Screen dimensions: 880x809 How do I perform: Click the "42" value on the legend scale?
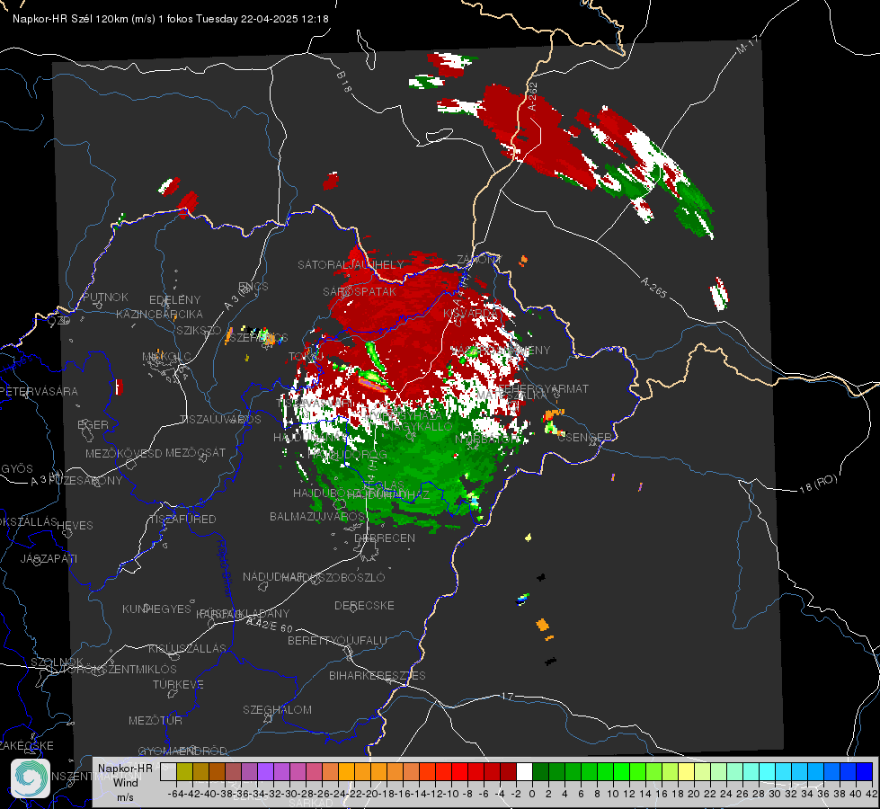[x=871, y=794]
